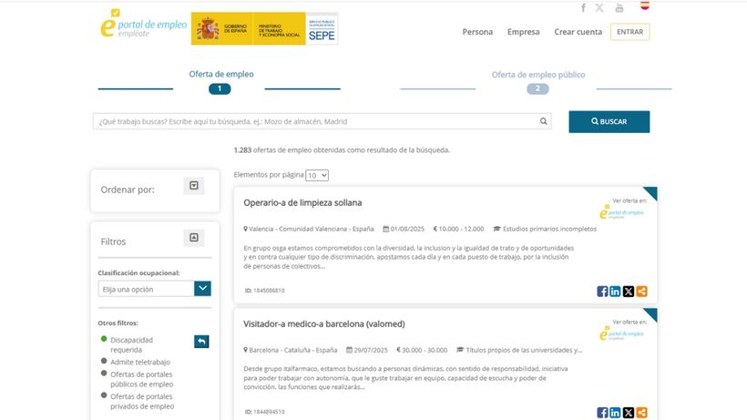Click the ENTRAR login button
This screenshot has height=420, width=747.
pos(630,32)
